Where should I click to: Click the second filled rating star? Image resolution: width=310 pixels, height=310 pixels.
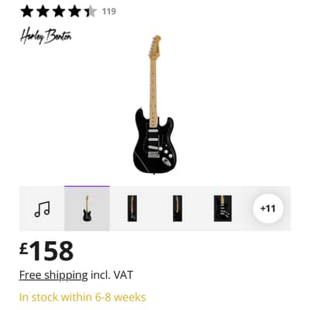[43, 12]
